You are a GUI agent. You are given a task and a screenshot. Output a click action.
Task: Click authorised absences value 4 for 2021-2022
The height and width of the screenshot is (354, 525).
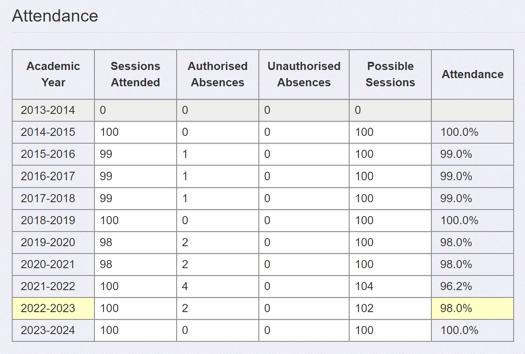218,286
